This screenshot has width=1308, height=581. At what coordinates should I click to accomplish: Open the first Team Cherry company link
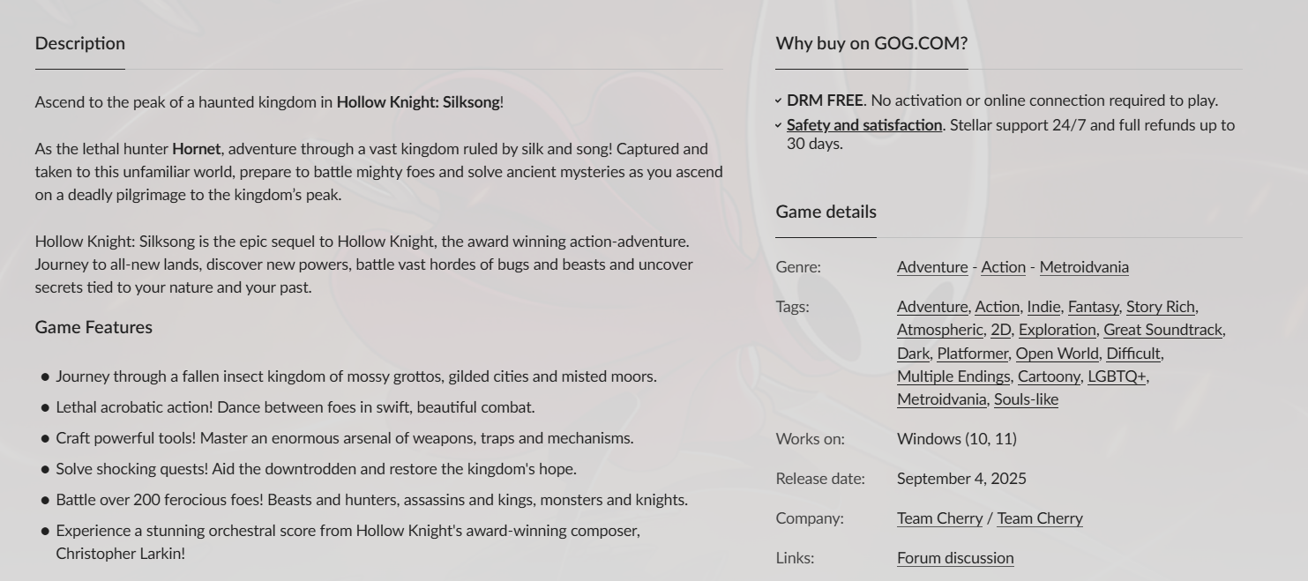[939, 518]
